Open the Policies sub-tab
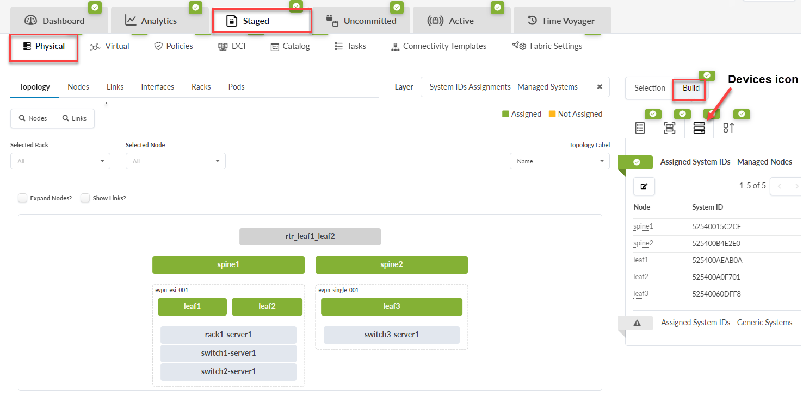 [174, 46]
